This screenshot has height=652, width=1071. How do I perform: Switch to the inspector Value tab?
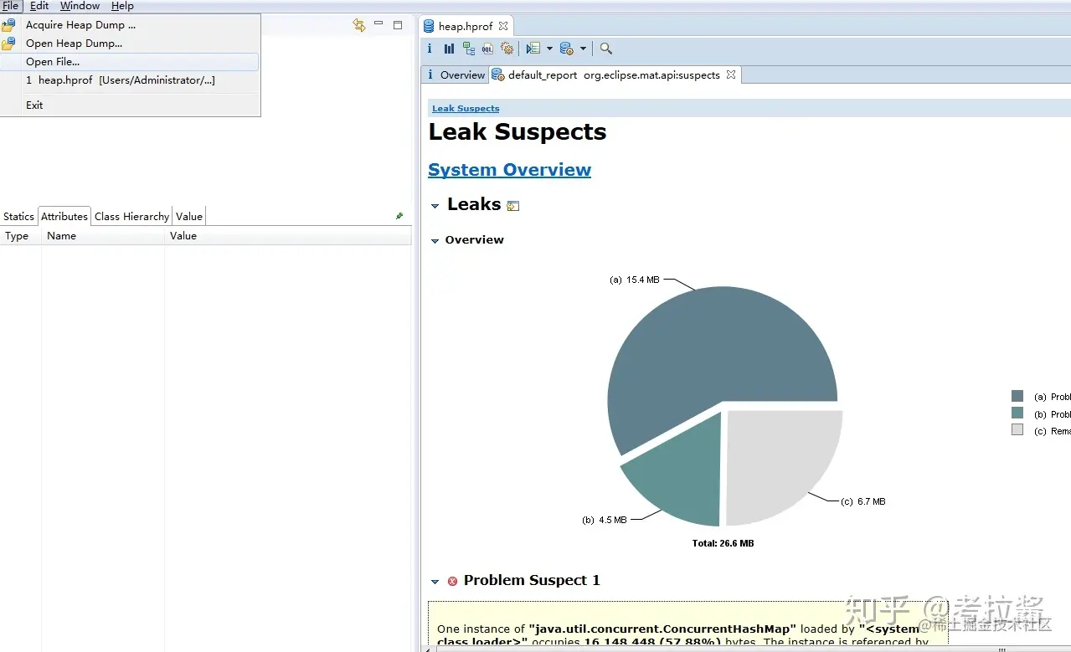[x=189, y=216]
